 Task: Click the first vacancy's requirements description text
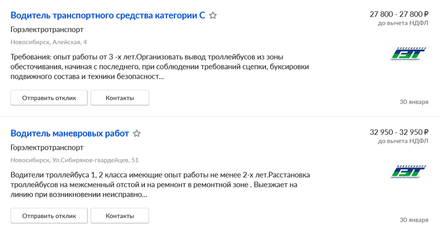pos(159,67)
